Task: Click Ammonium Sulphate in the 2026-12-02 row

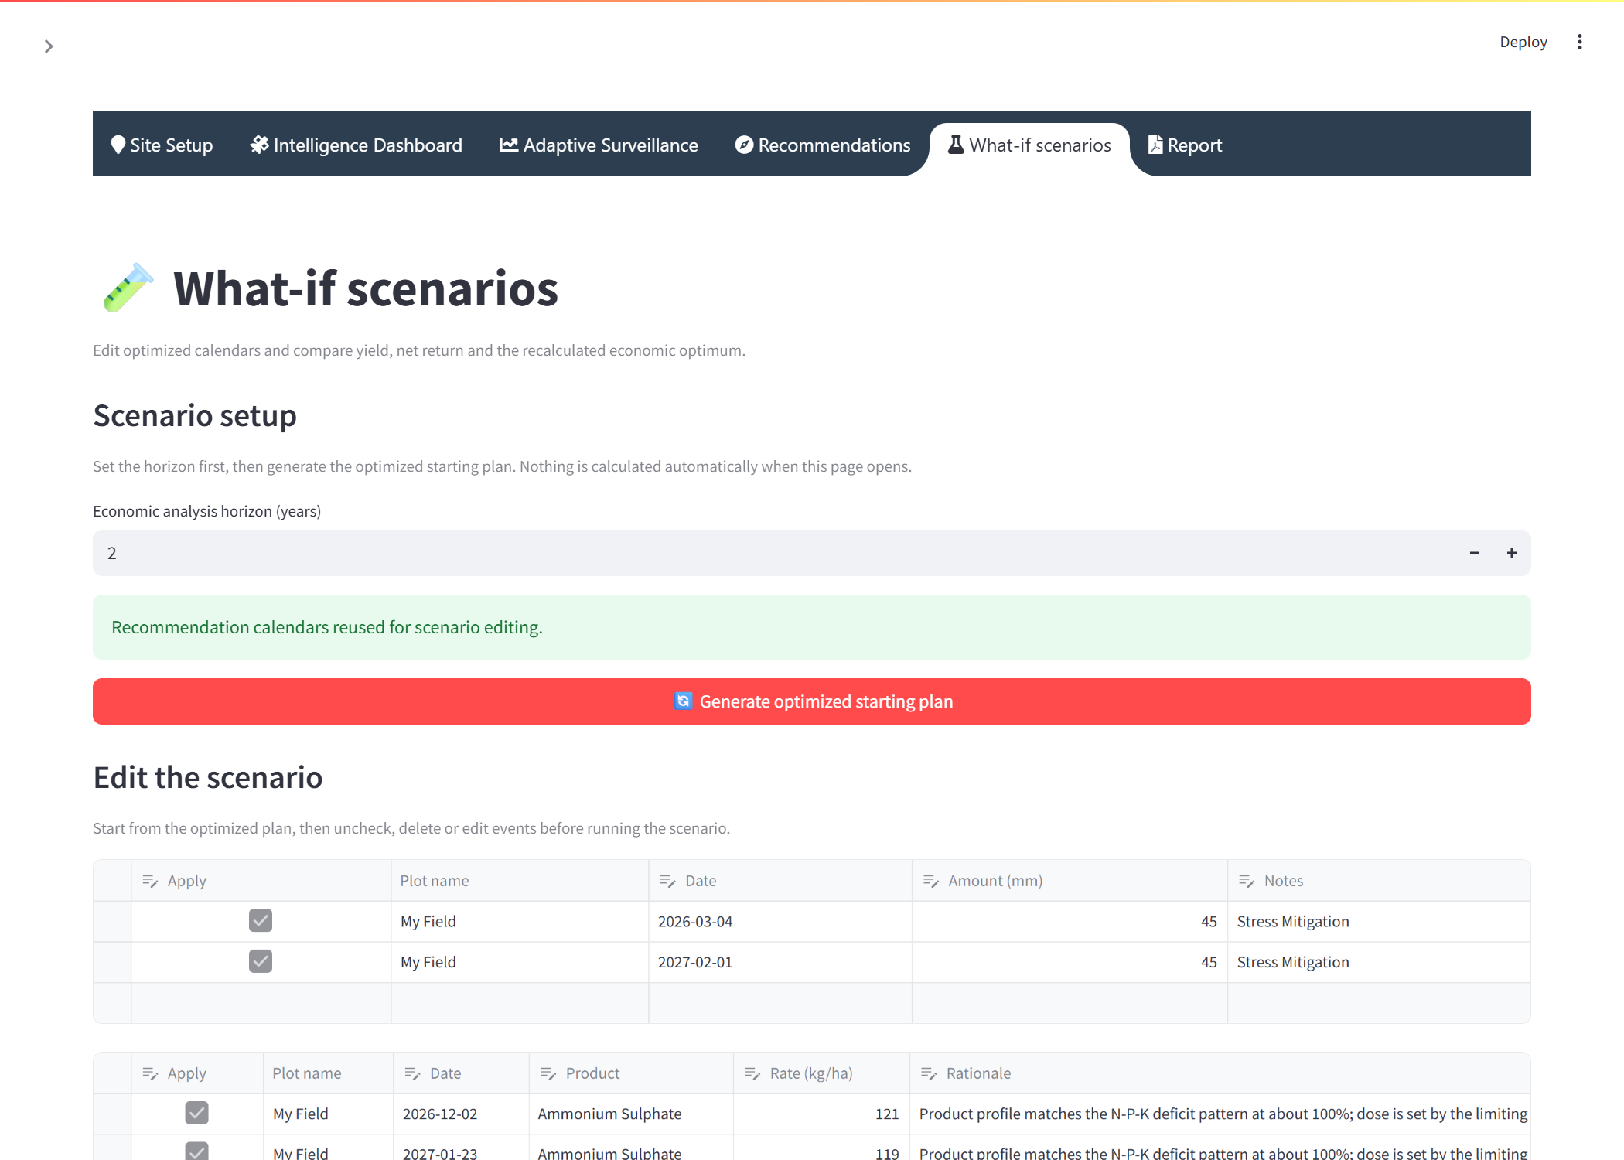Action: (x=632, y=1114)
